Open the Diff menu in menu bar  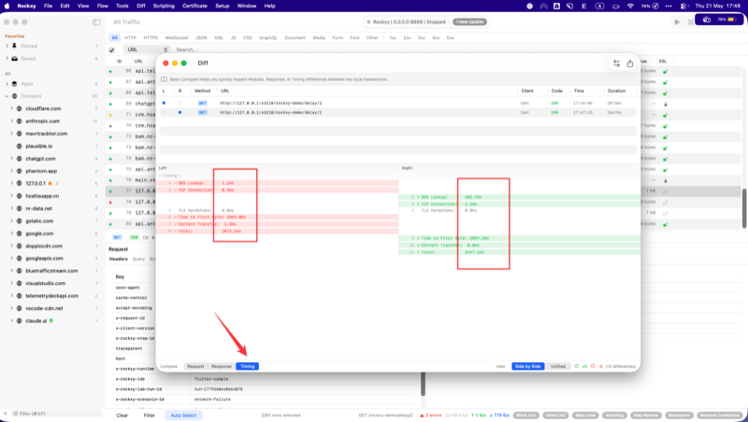pyautogui.click(x=141, y=7)
